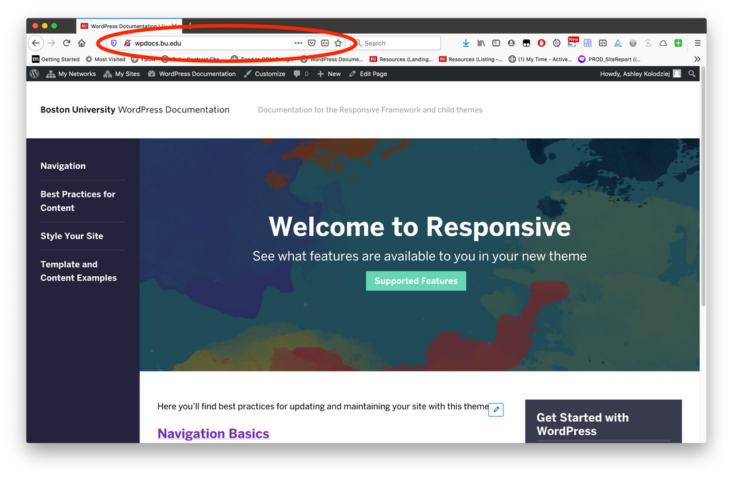Click the green plus extension icon
The image size is (733, 478).
pos(679,43)
